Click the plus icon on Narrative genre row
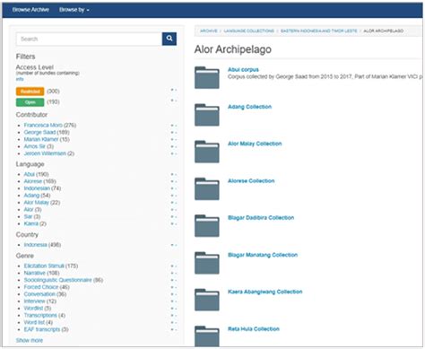 [x=172, y=273]
